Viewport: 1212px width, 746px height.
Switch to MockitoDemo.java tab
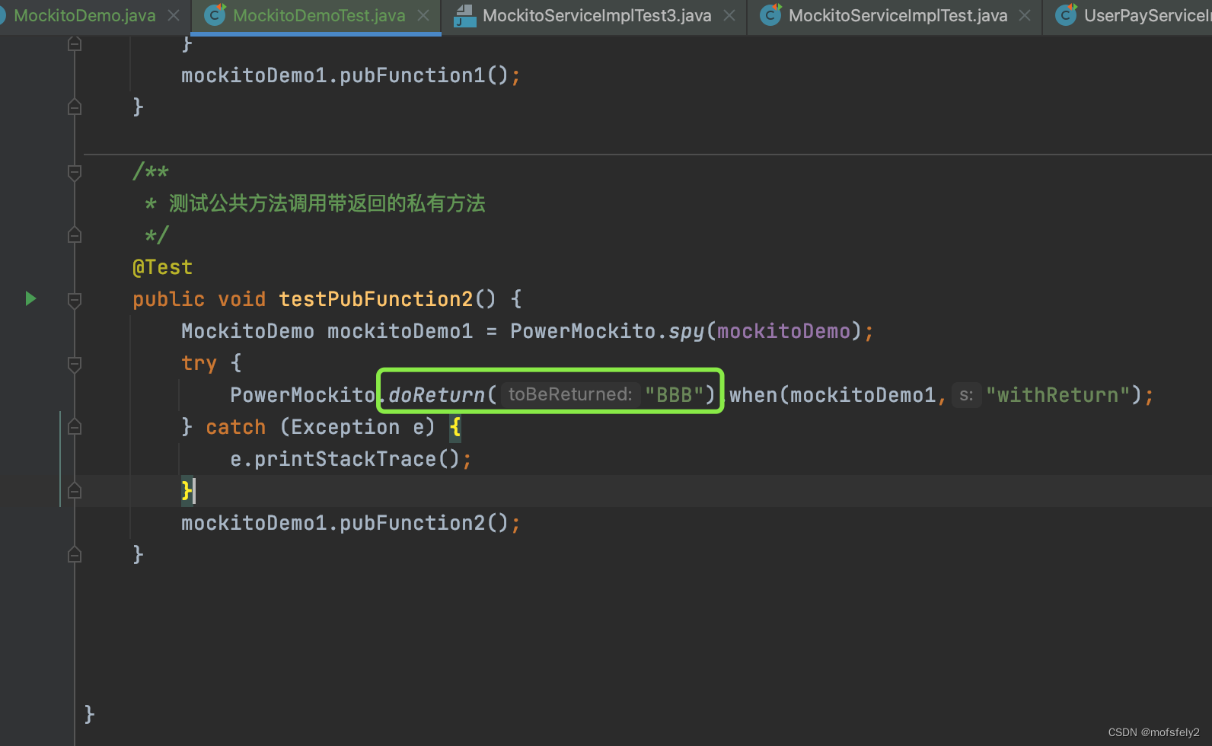pyautogui.click(x=85, y=15)
